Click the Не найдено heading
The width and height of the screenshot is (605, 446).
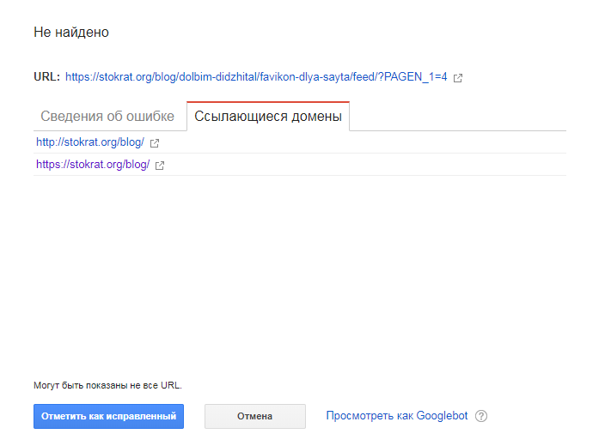71,33
